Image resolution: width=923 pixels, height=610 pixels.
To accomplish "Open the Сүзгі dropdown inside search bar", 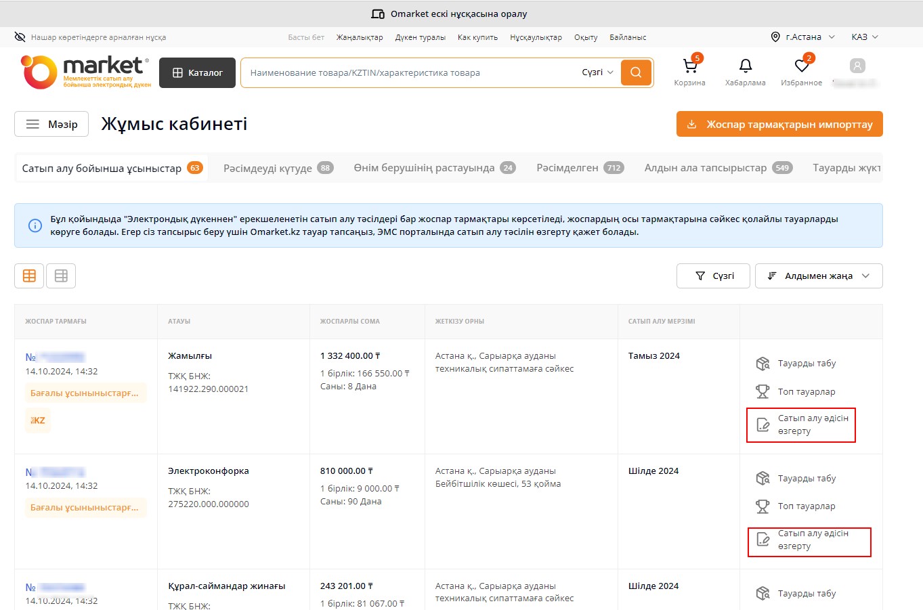I will [x=597, y=72].
